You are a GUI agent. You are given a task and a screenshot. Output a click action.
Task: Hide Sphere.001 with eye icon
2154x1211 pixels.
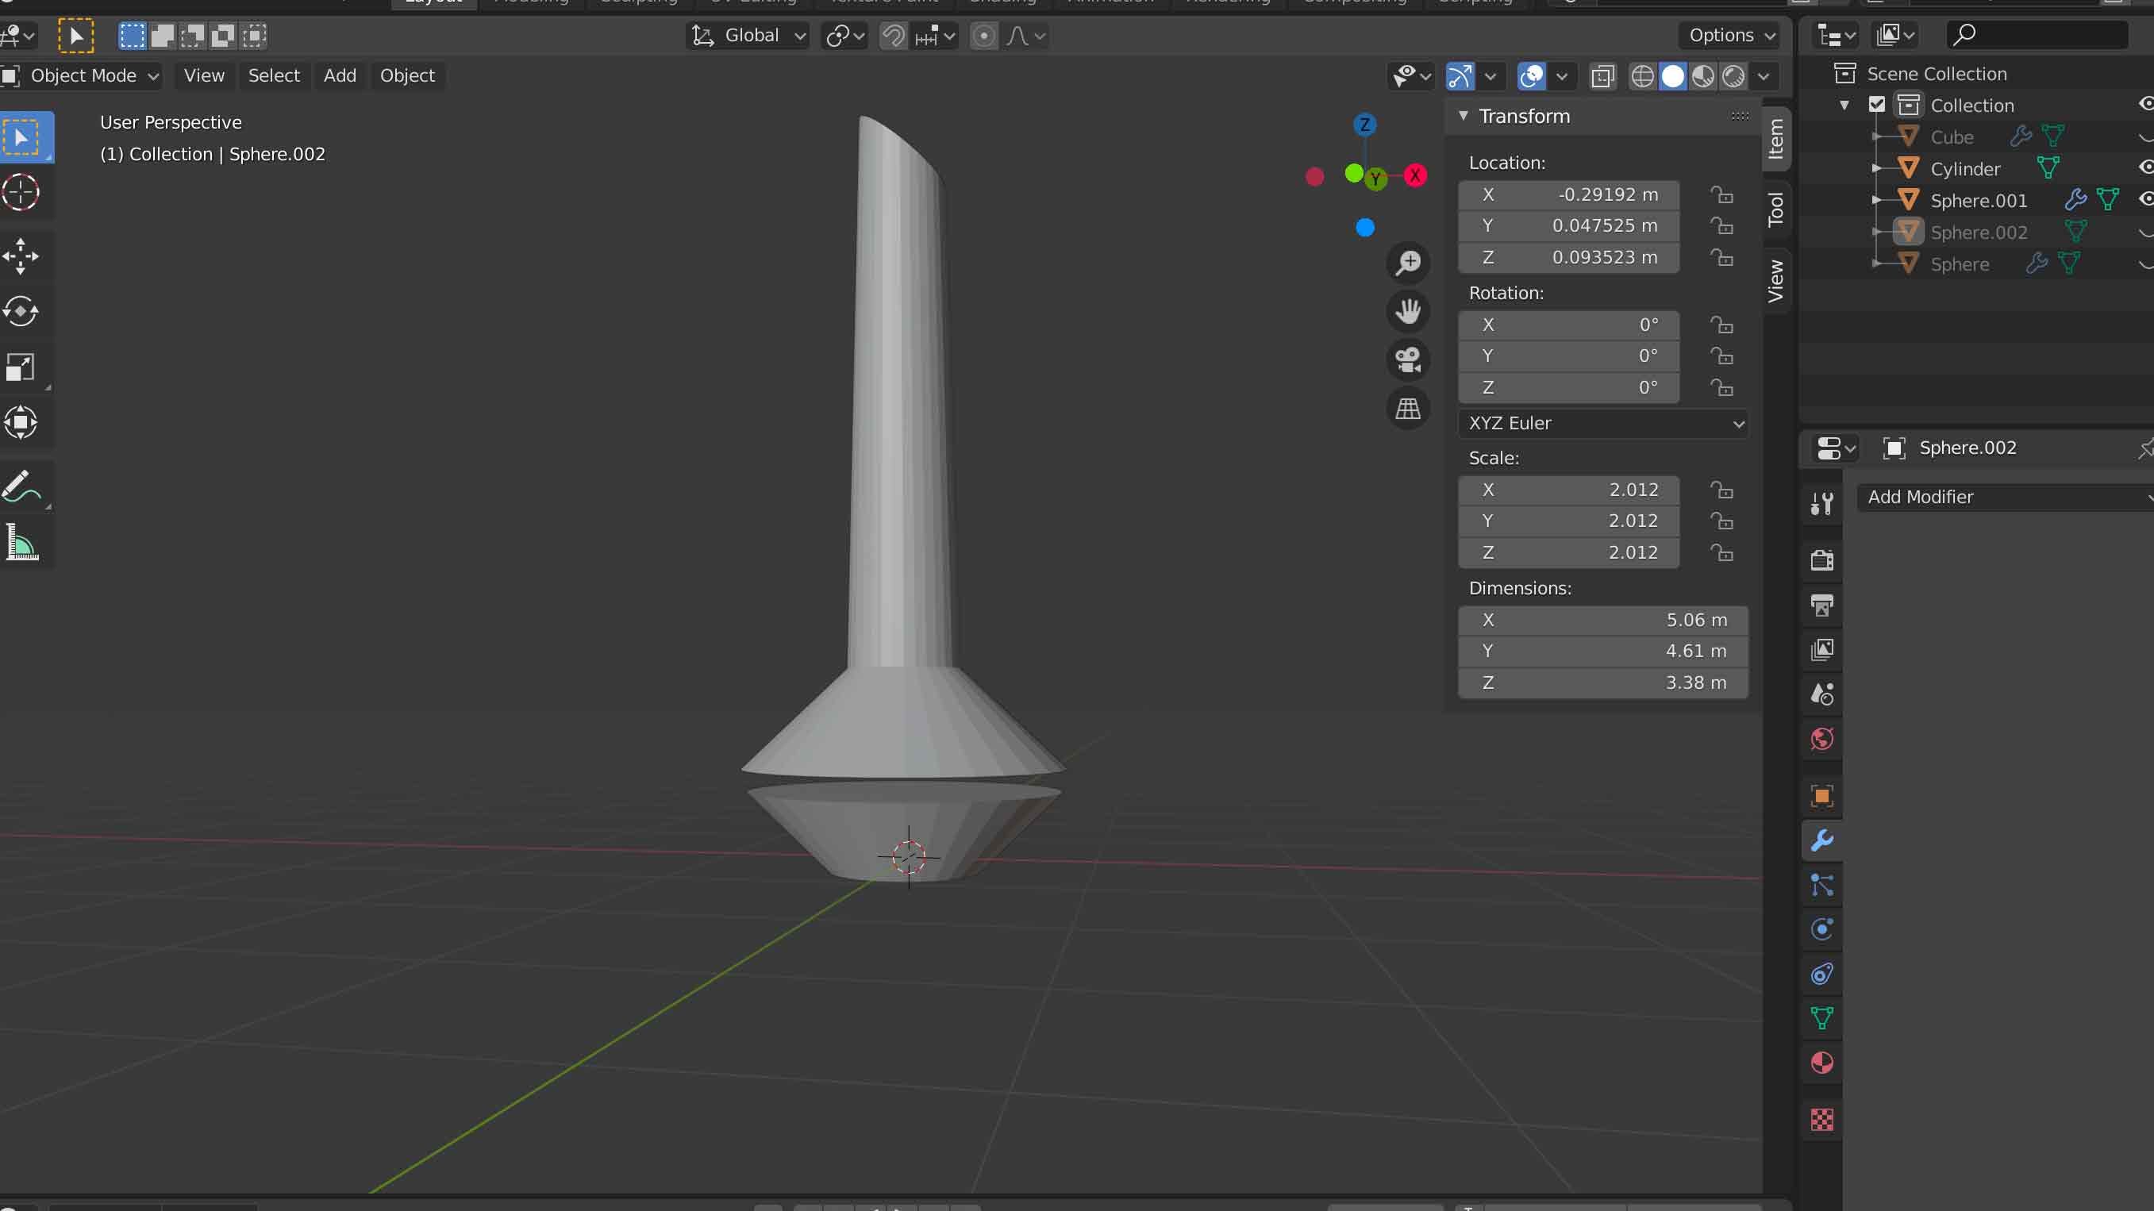coord(2147,199)
